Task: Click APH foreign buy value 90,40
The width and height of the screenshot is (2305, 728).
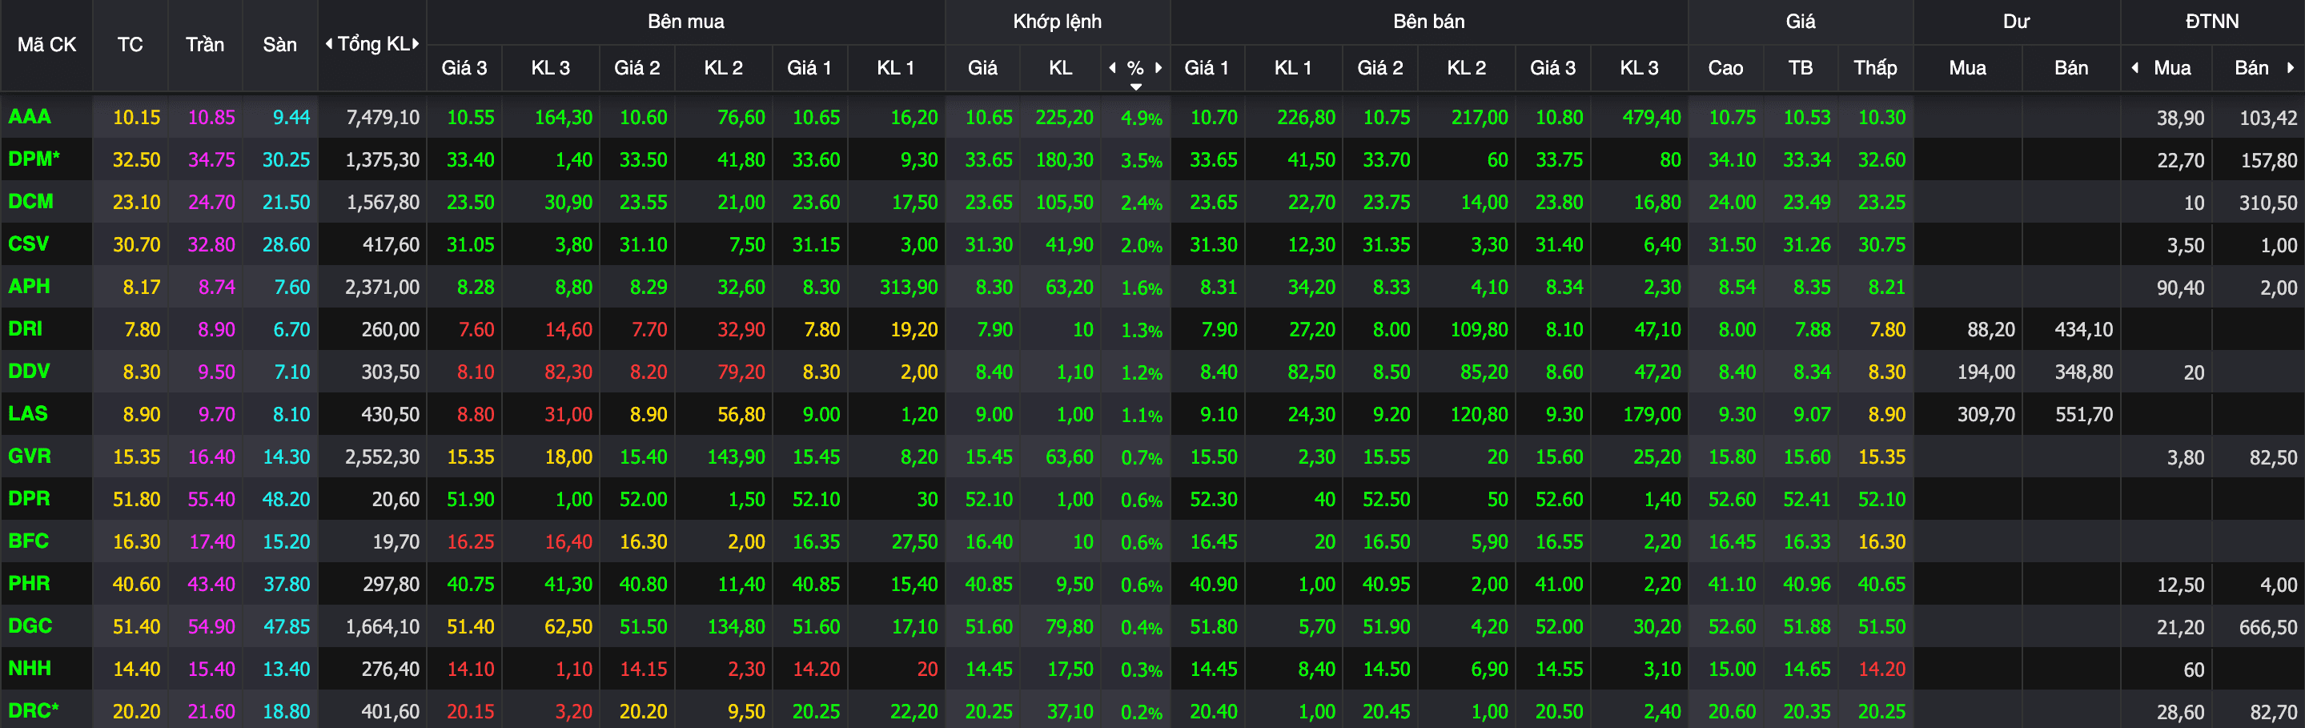Action: 2180,288
